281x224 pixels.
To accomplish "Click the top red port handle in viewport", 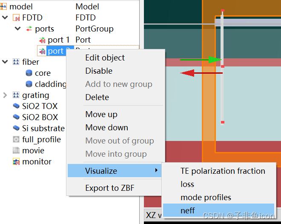I will [x=223, y=11].
